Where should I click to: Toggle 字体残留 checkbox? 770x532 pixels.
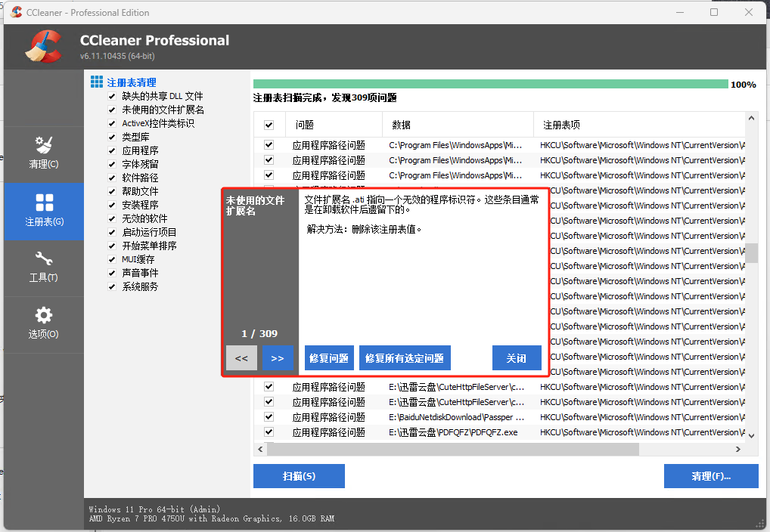point(112,165)
